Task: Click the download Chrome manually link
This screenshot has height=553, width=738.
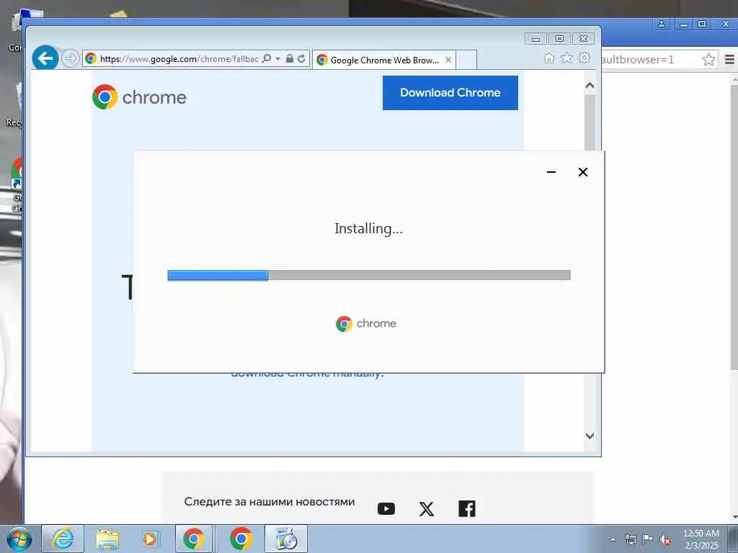Action: pos(307,374)
